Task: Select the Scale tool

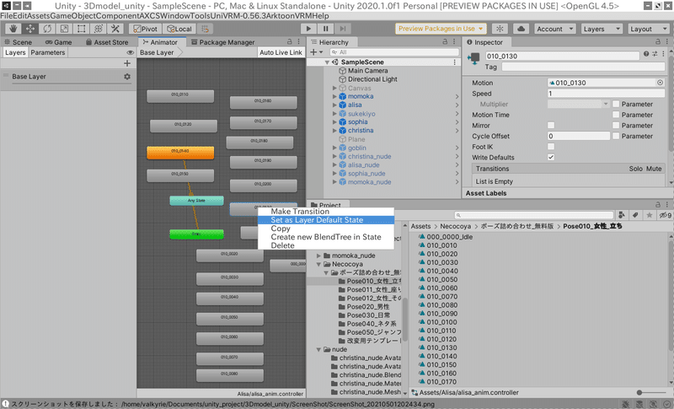Action: [64, 29]
